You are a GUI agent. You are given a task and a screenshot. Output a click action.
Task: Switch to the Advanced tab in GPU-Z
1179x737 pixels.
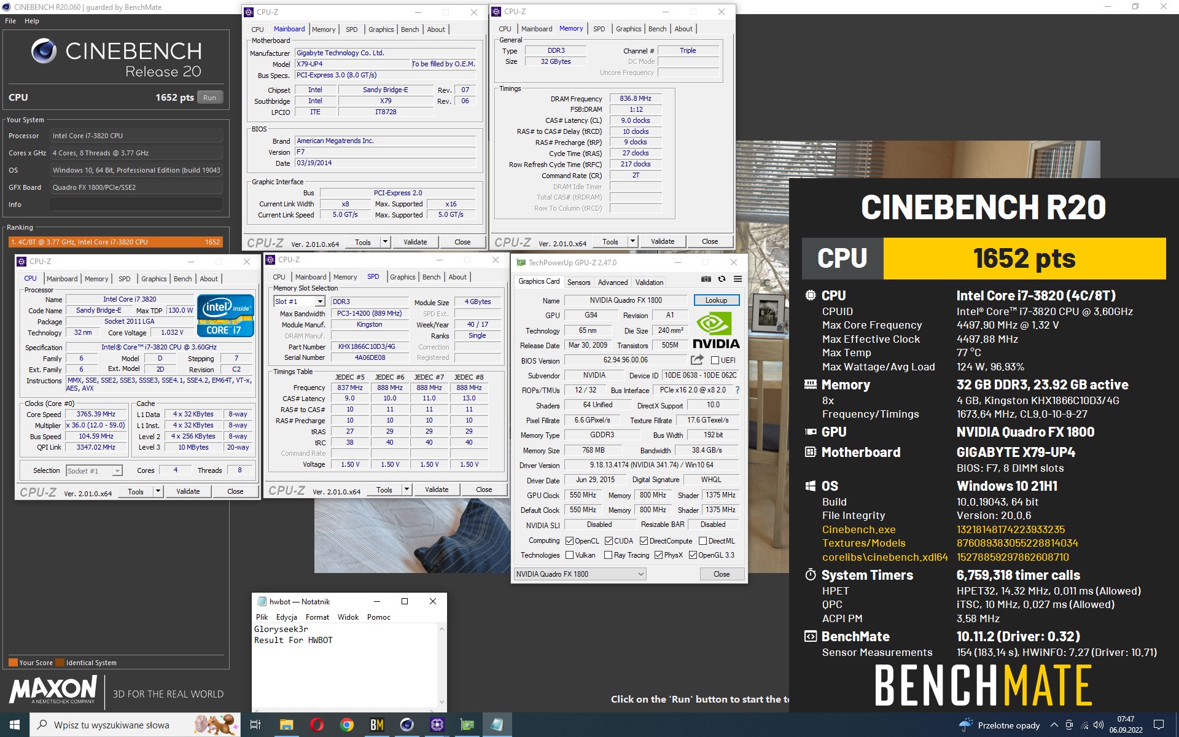(x=613, y=283)
